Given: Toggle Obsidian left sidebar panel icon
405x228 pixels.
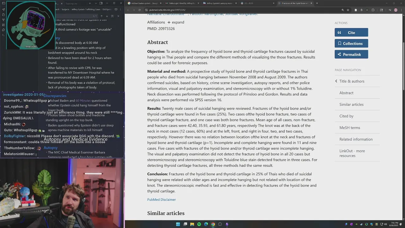Looking at the screenshot, I should (x=3, y=3).
